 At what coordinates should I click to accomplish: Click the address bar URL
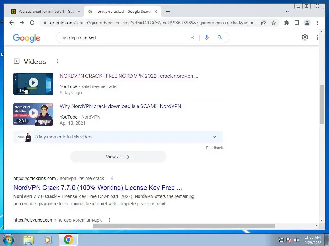pyautogui.click(x=153, y=23)
